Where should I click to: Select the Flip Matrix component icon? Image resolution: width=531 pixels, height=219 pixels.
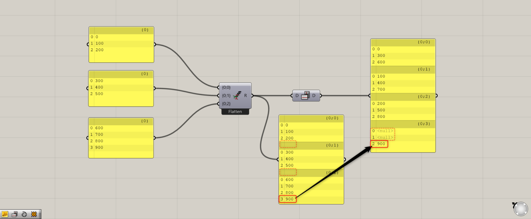305,96
